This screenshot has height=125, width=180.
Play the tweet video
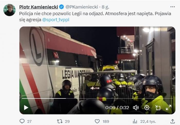(x=26, y=108)
